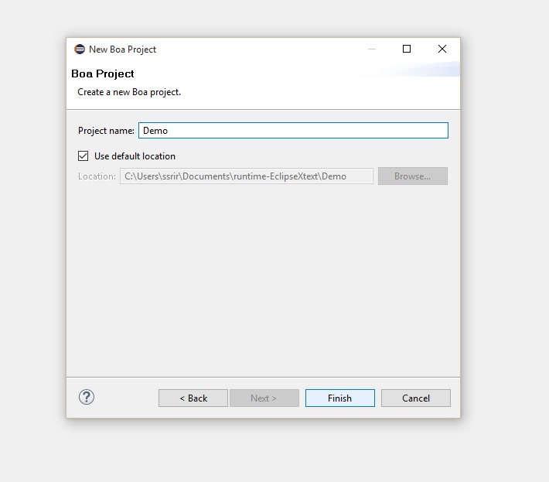Click the disabled Next button
Screen dimensions: 549x482
264,398
